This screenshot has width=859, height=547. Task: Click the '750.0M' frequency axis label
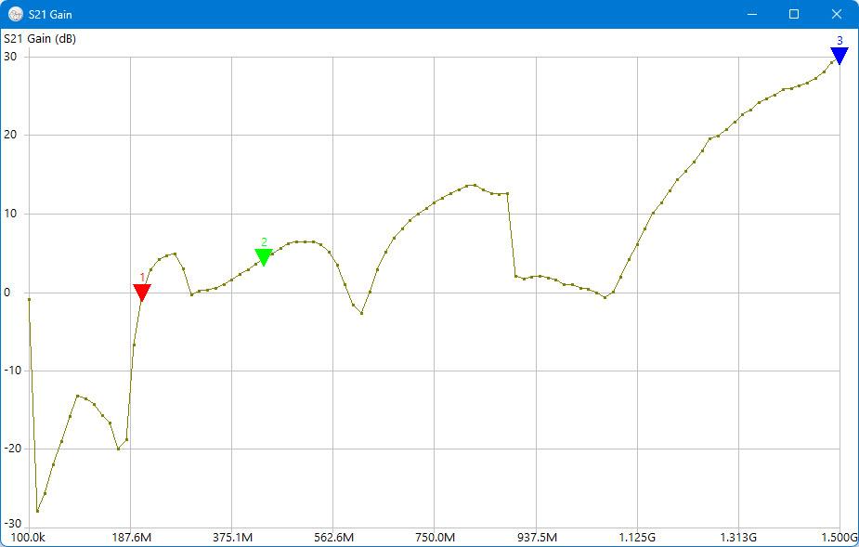(436, 537)
